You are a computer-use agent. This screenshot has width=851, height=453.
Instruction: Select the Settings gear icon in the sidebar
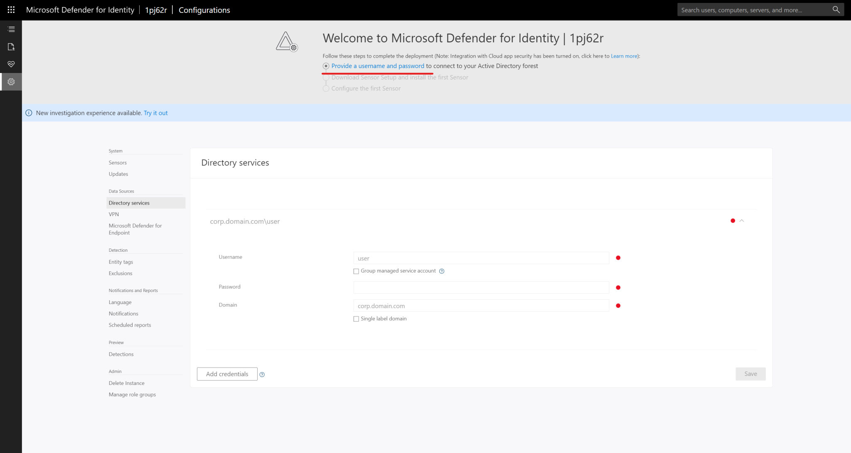(11, 81)
